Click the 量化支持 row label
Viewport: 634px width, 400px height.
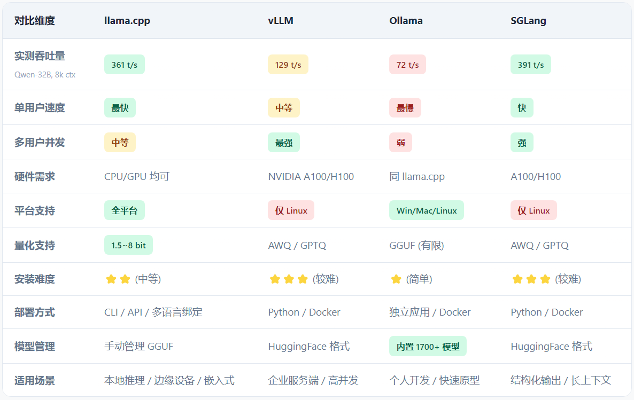tap(34, 245)
